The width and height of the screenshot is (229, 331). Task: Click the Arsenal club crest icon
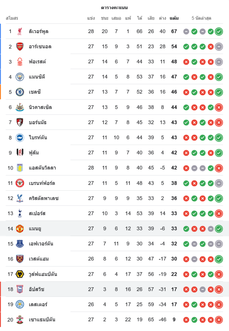[x=20, y=47]
